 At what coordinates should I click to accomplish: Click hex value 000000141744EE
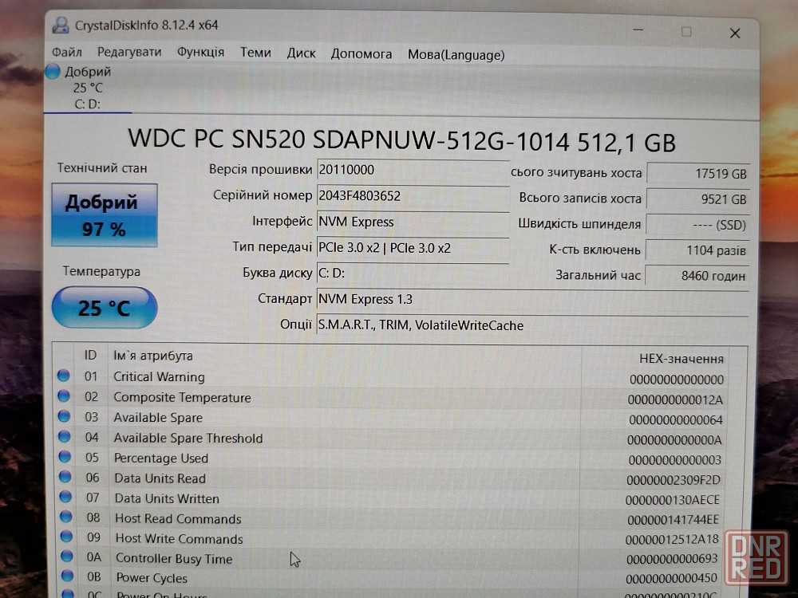(674, 520)
